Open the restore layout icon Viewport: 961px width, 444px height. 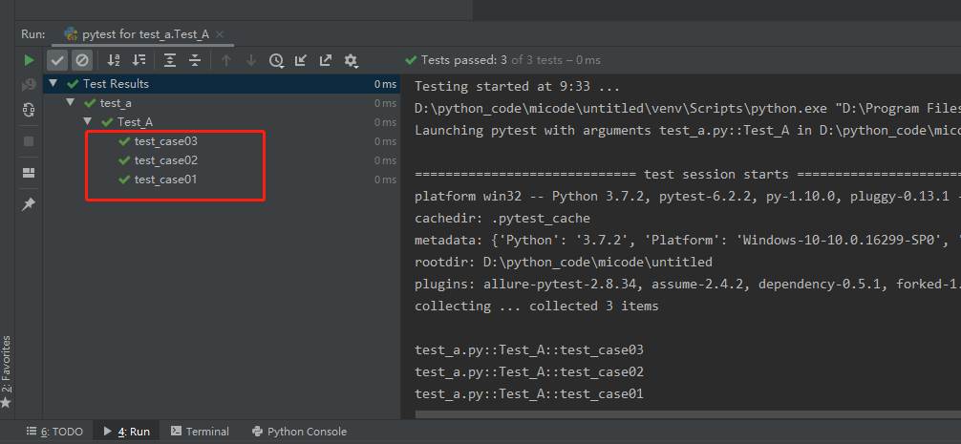click(29, 173)
